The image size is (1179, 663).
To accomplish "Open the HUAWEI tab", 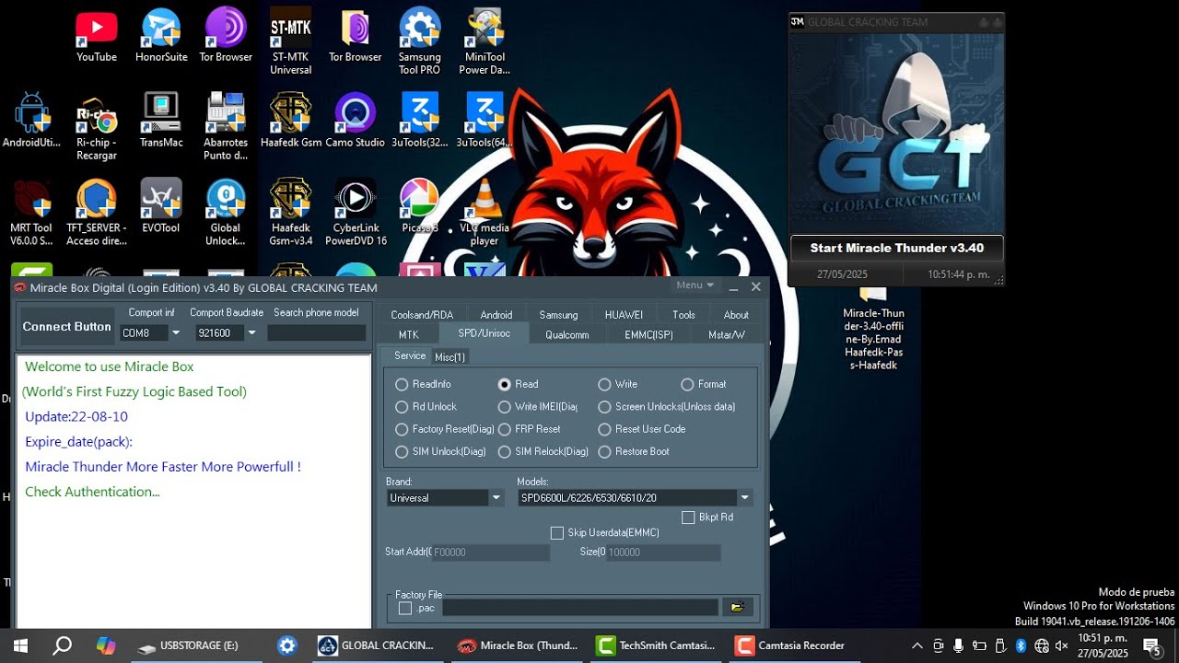I will tap(624, 315).
